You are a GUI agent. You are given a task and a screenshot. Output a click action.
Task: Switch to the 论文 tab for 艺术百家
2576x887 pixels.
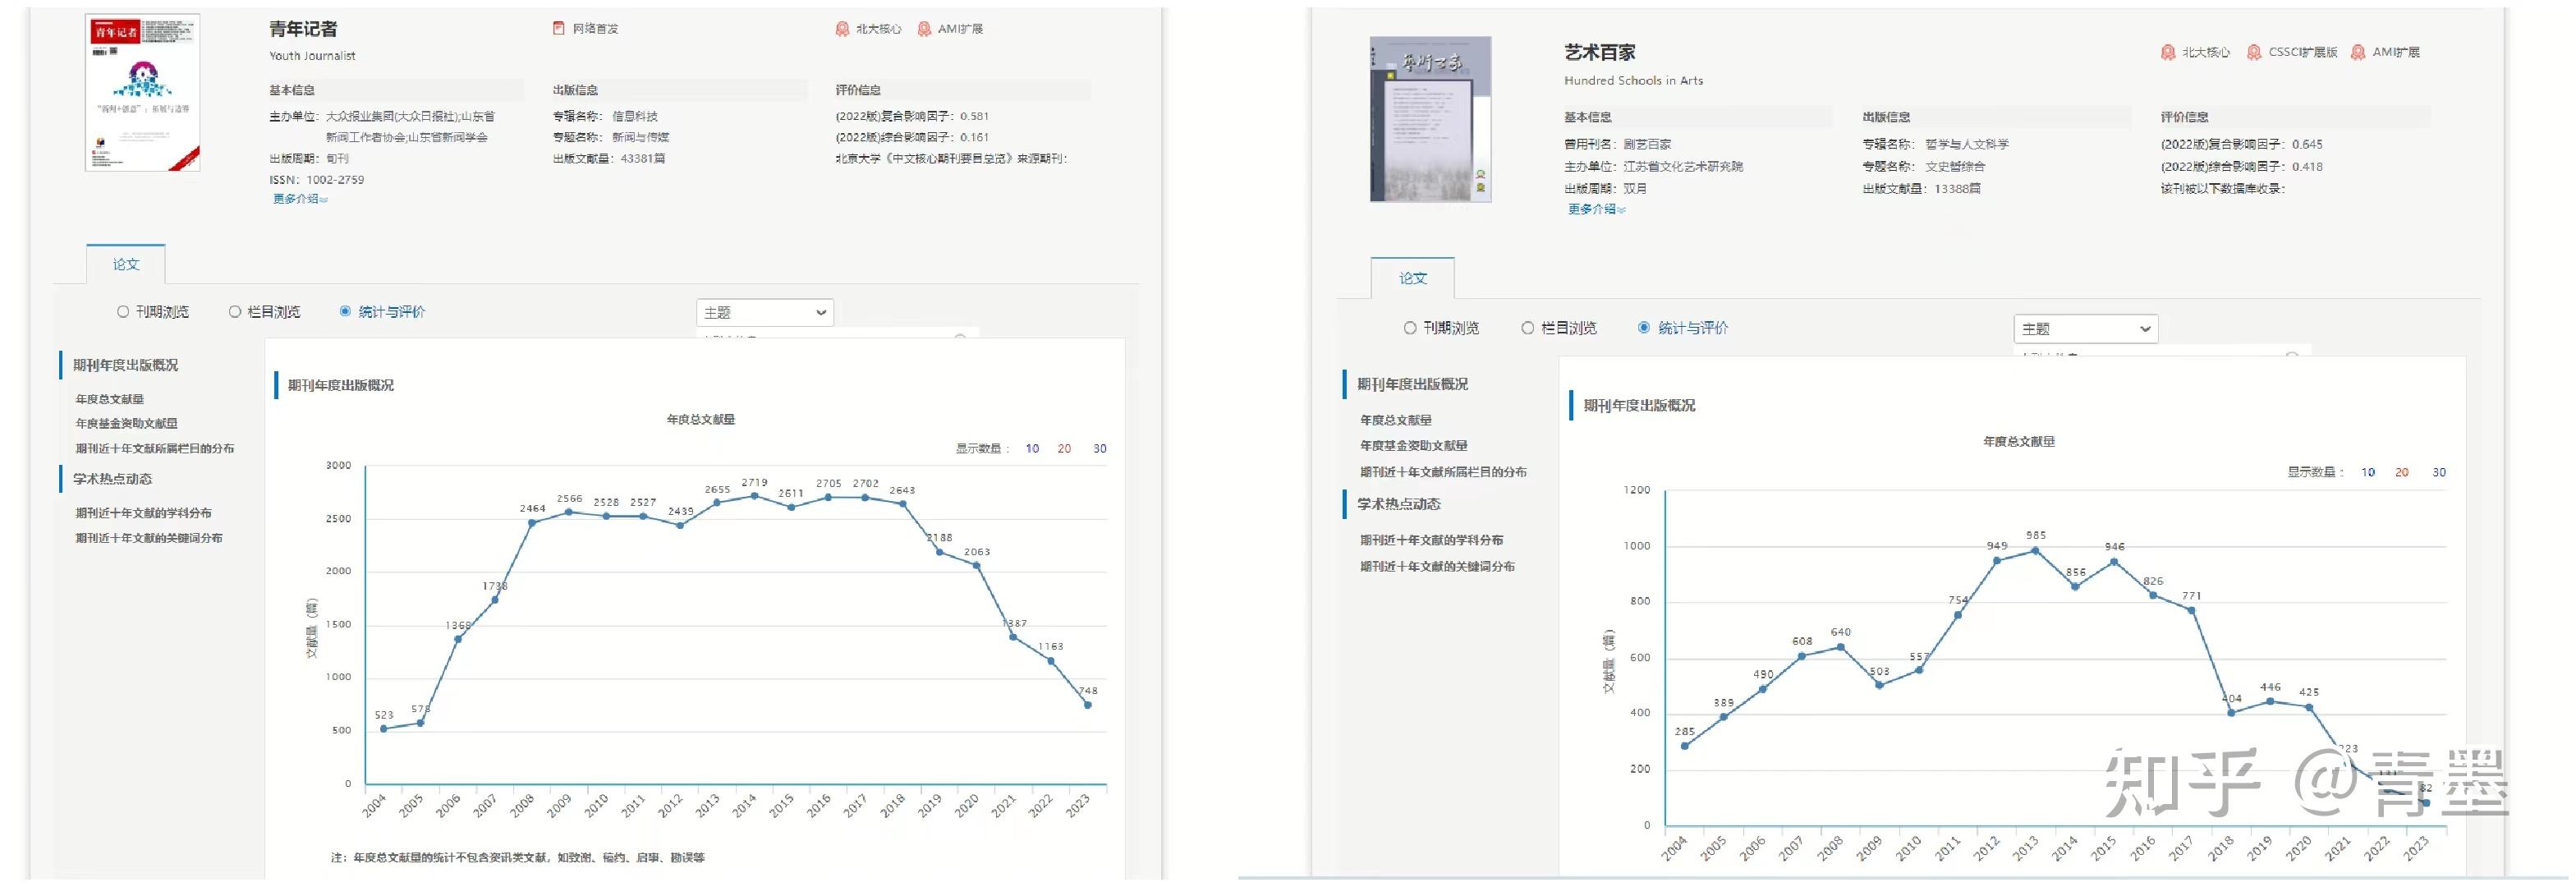[1412, 278]
